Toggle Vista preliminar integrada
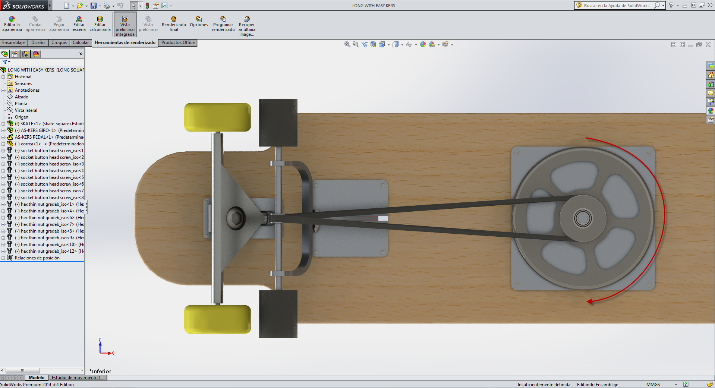 pos(125,25)
